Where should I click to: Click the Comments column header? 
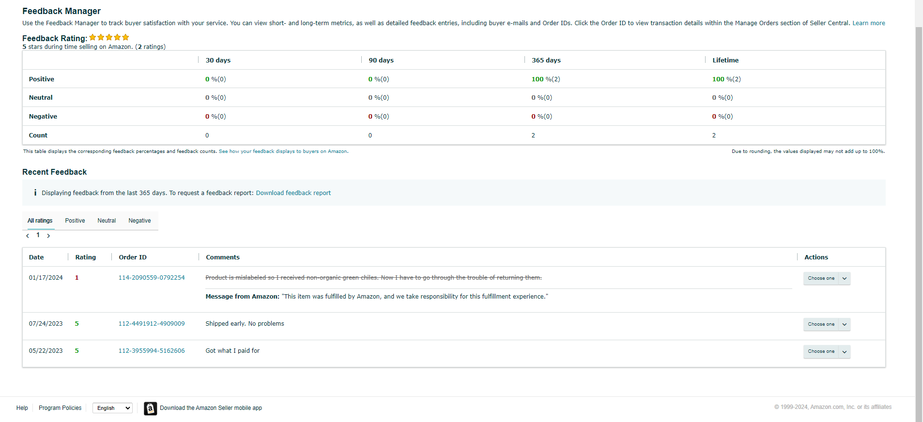tap(223, 257)
